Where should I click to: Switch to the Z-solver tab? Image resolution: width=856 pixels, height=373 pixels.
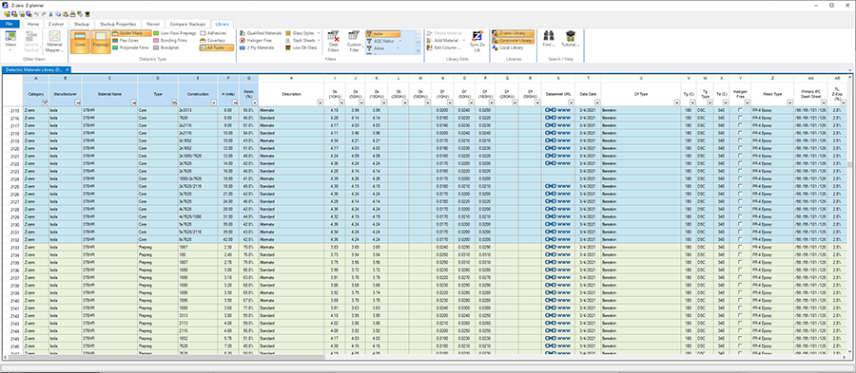(x=57, y=24)
